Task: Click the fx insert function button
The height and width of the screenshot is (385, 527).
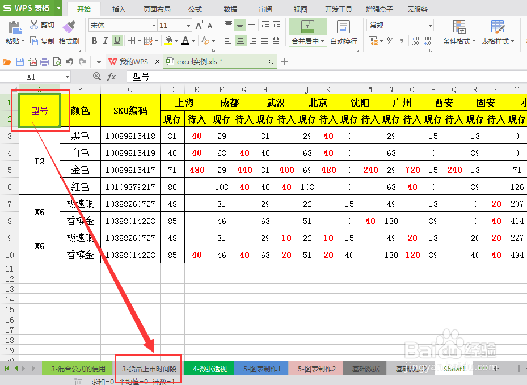Action: pos(111,77)
